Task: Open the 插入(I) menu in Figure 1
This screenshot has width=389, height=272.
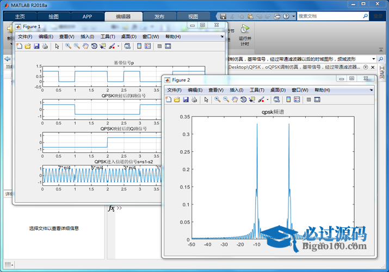Action: coord(87,36)
